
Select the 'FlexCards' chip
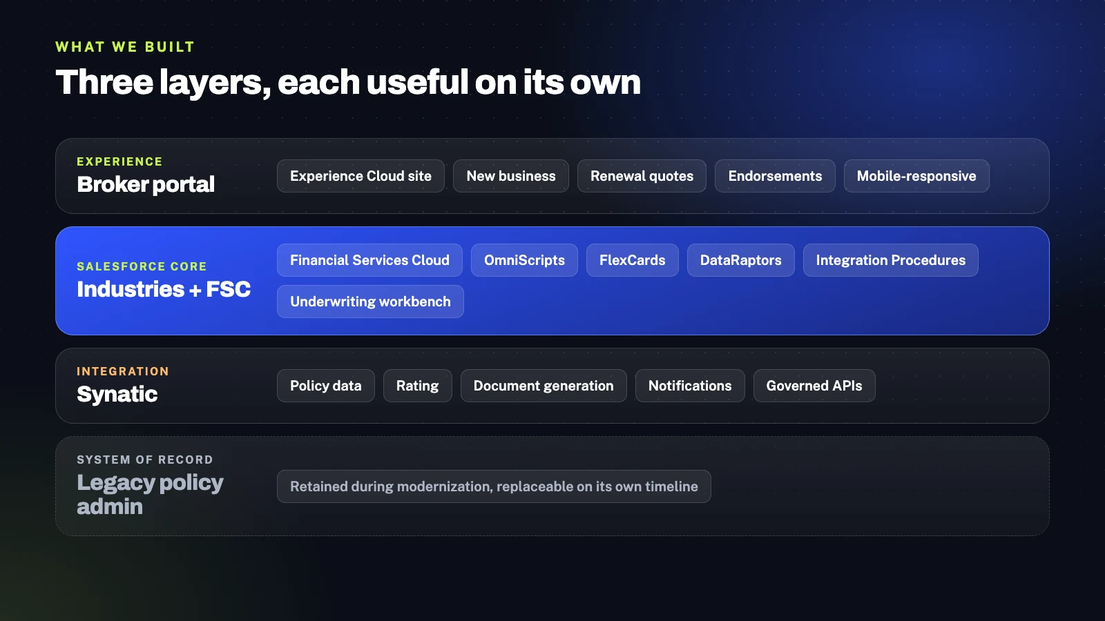point(633,260)
